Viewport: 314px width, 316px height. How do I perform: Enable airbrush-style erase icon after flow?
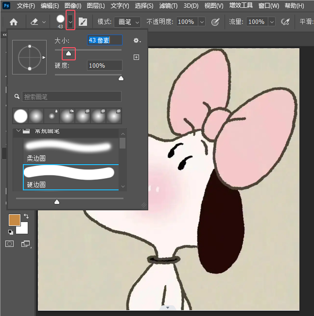[286, 22]
